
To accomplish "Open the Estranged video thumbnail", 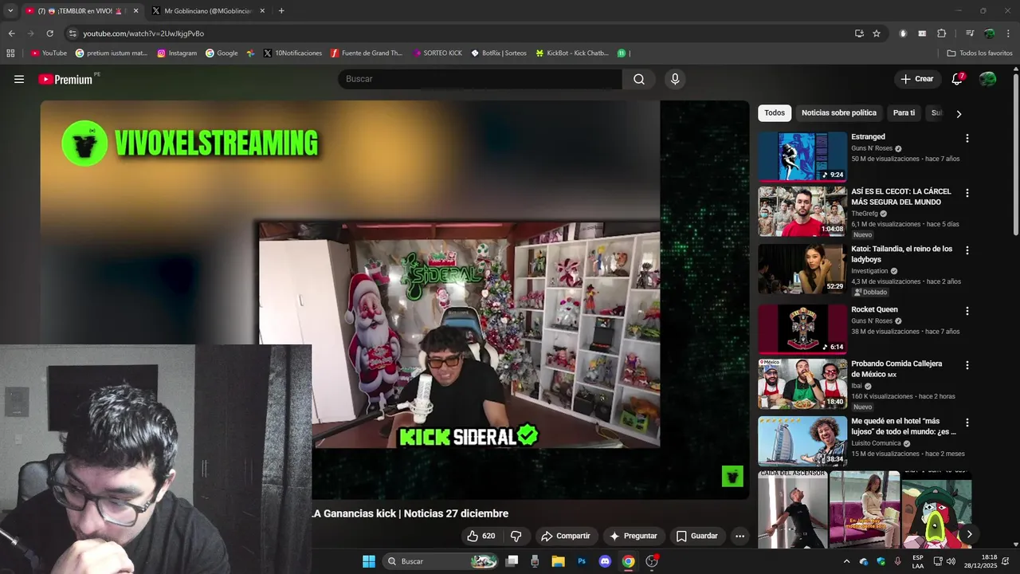I will (802, 156).
